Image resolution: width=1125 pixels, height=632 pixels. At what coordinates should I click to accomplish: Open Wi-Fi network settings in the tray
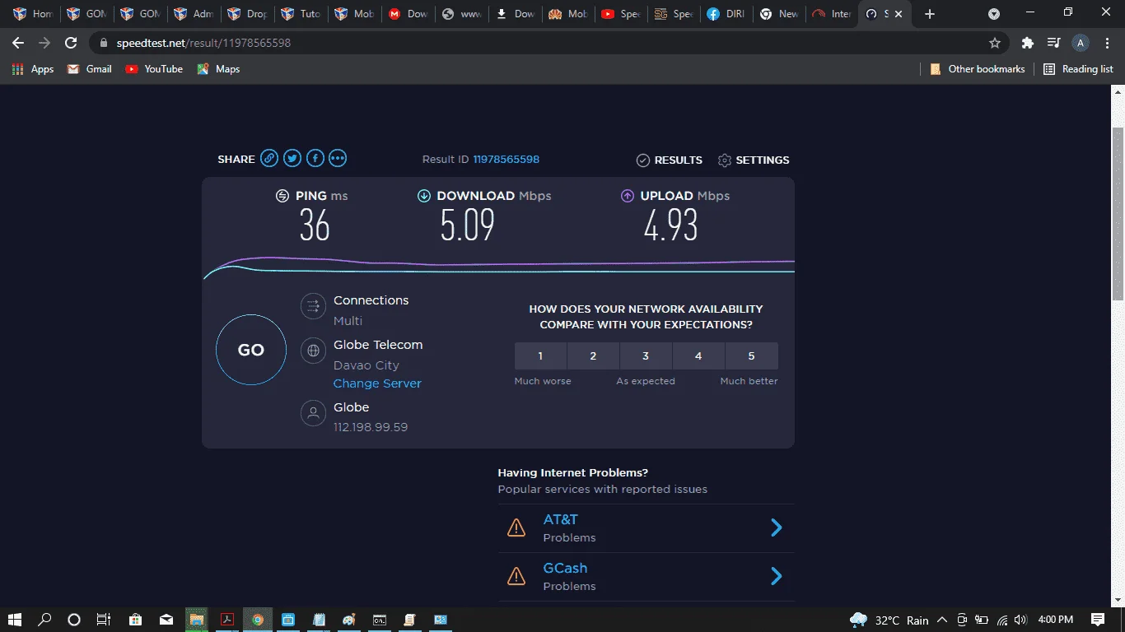[1002, 620]
